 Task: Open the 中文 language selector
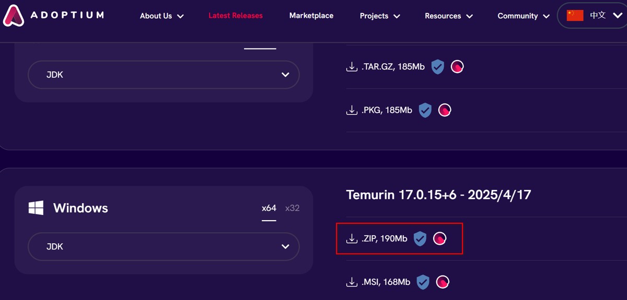point(592,16)
